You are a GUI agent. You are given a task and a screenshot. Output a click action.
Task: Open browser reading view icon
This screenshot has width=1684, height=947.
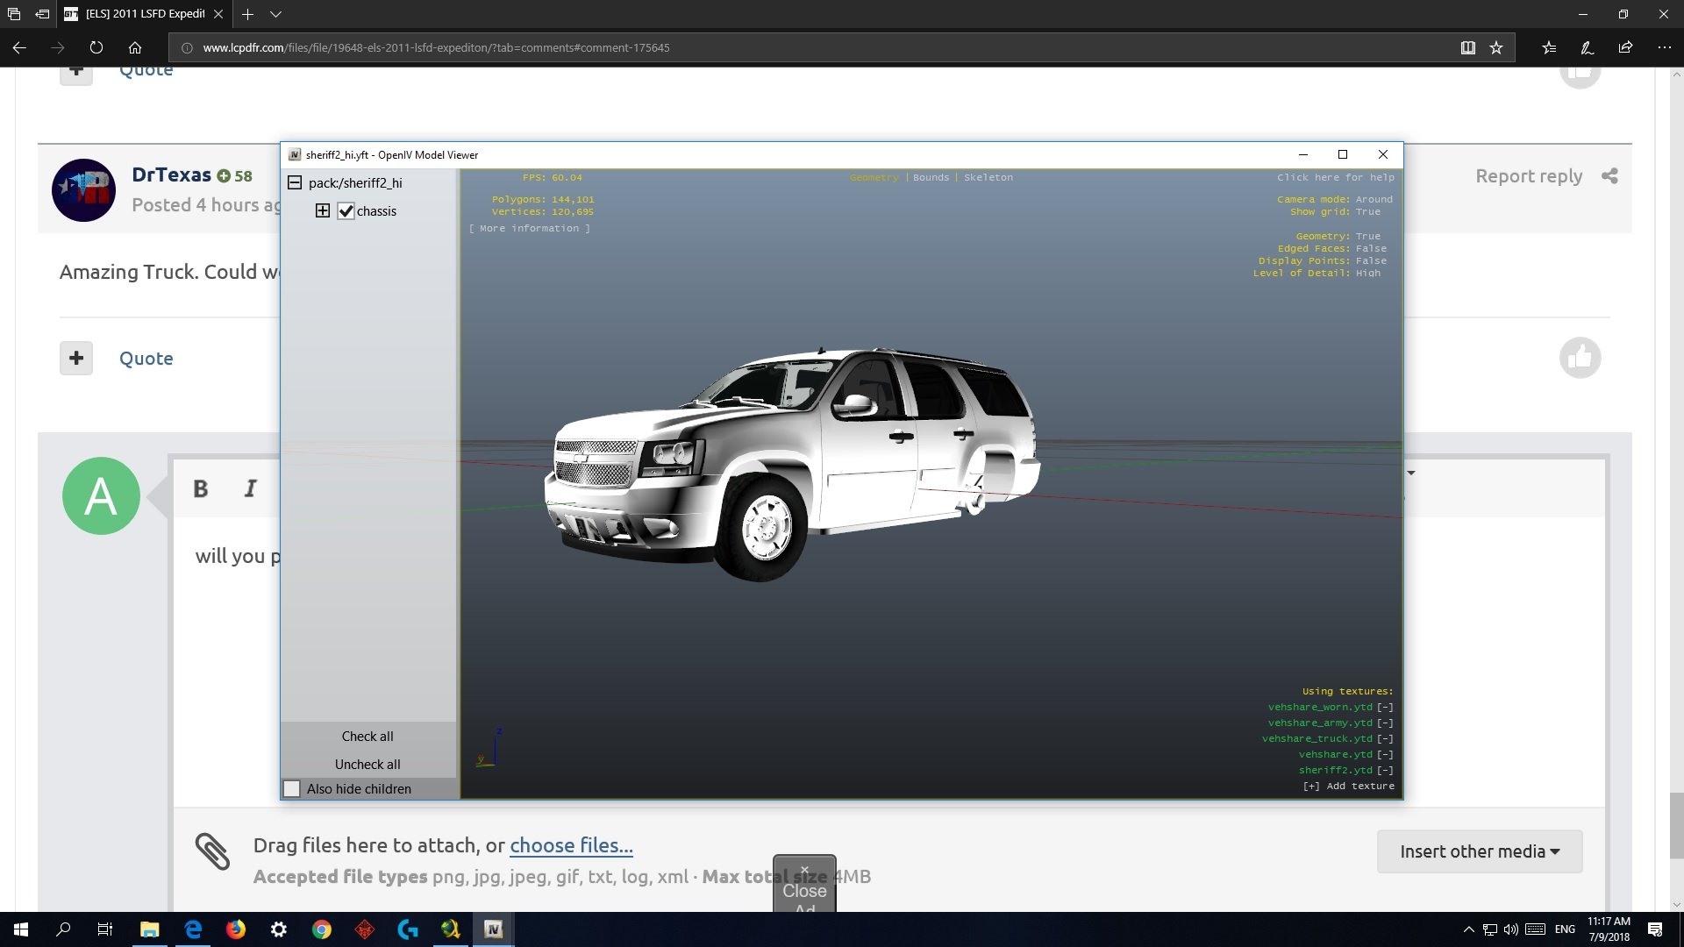click(1467, 48)
